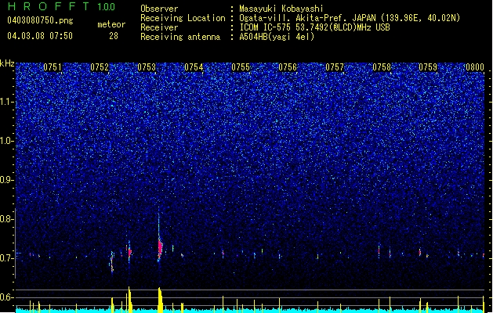Click the 1.0 kHz axis label

pyautogui.click(x=7, y=141)
